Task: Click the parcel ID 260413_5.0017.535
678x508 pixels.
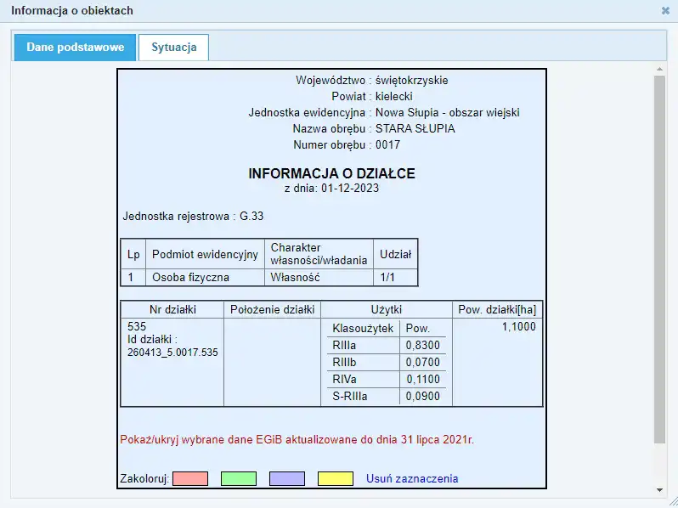Action: pos(172,352)
